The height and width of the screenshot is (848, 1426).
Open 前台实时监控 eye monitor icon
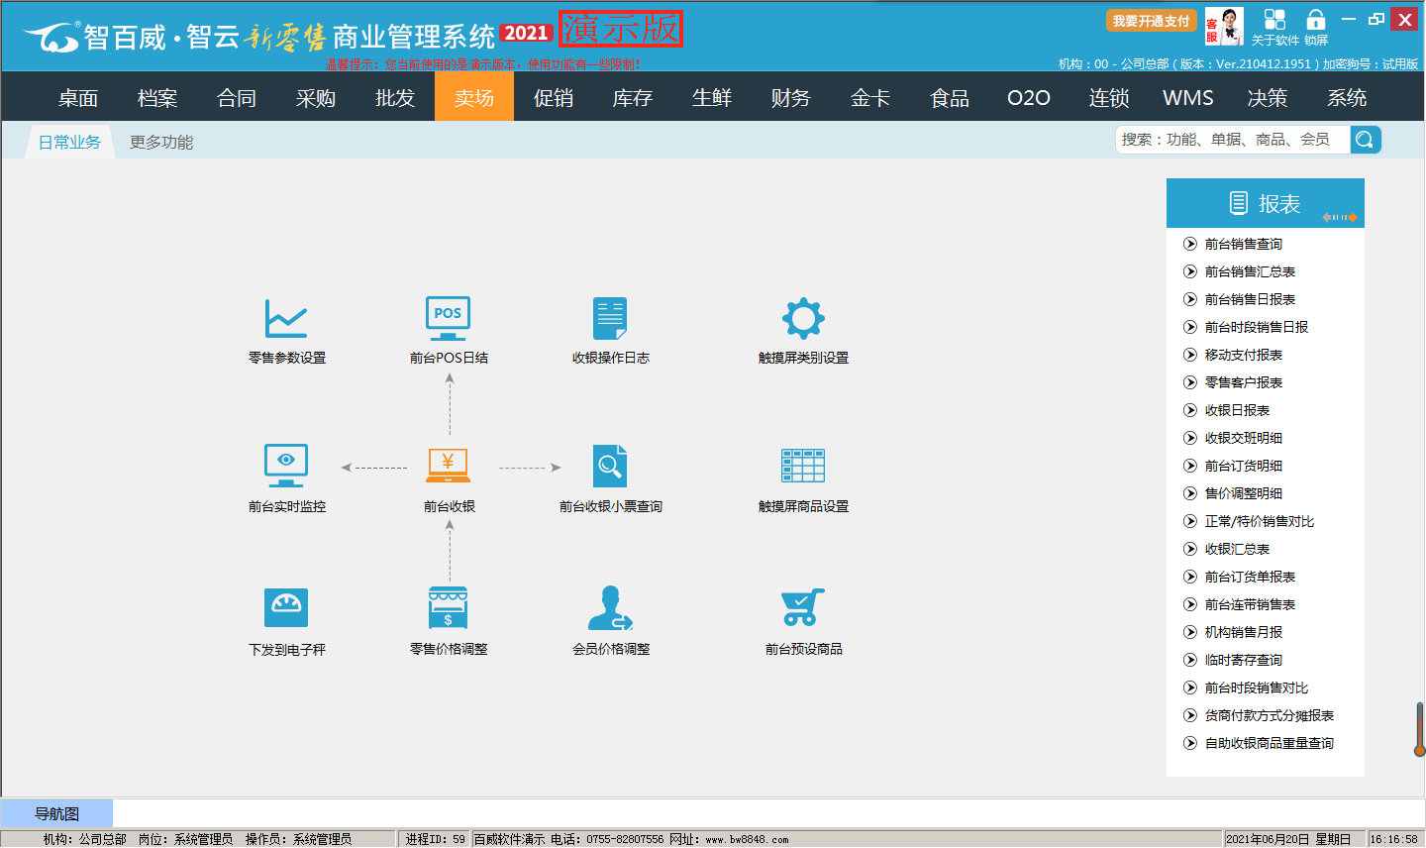coord(286,466)
